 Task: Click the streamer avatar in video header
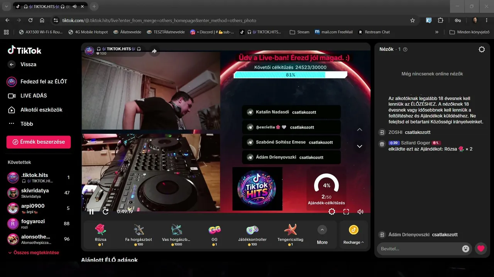(x=90, y=51)
